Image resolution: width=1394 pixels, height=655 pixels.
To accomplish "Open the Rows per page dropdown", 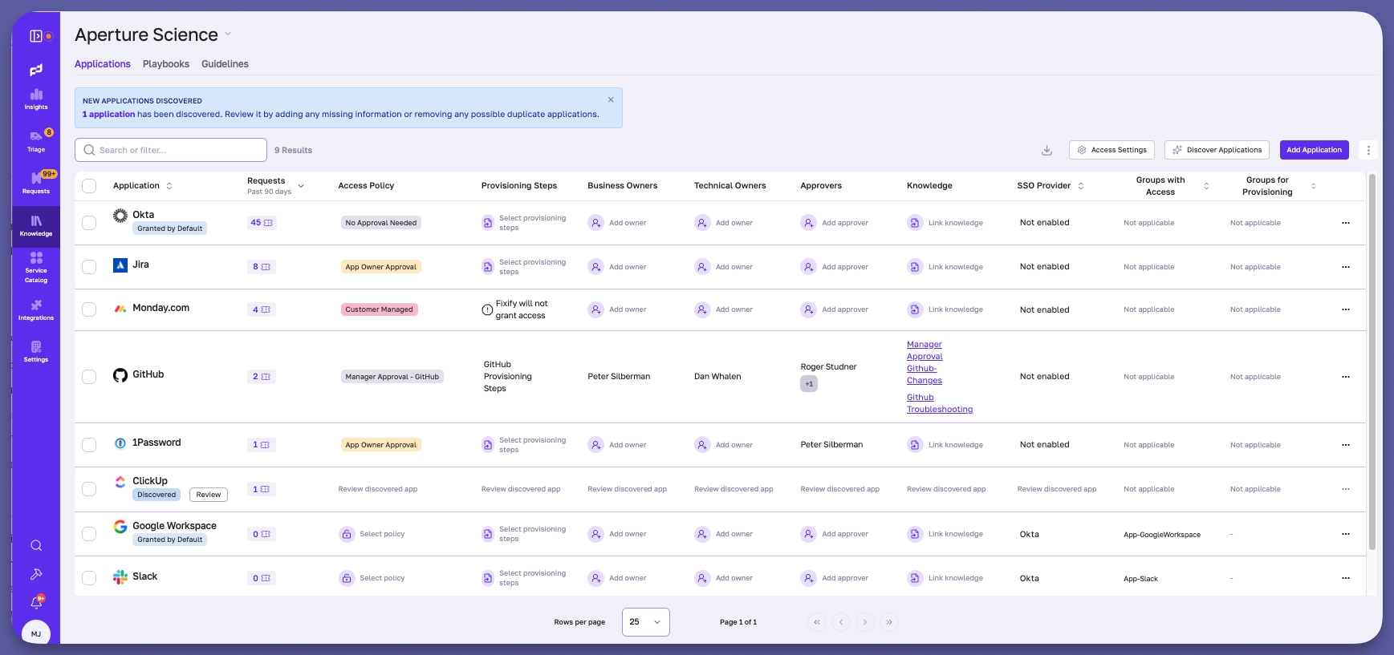I will (x=645, y=622).
